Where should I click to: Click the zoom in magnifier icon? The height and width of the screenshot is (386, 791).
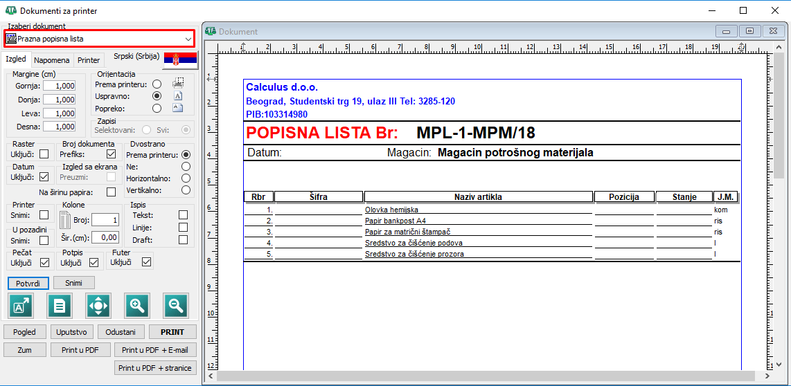pyautogui.click(x=137, y=305)
